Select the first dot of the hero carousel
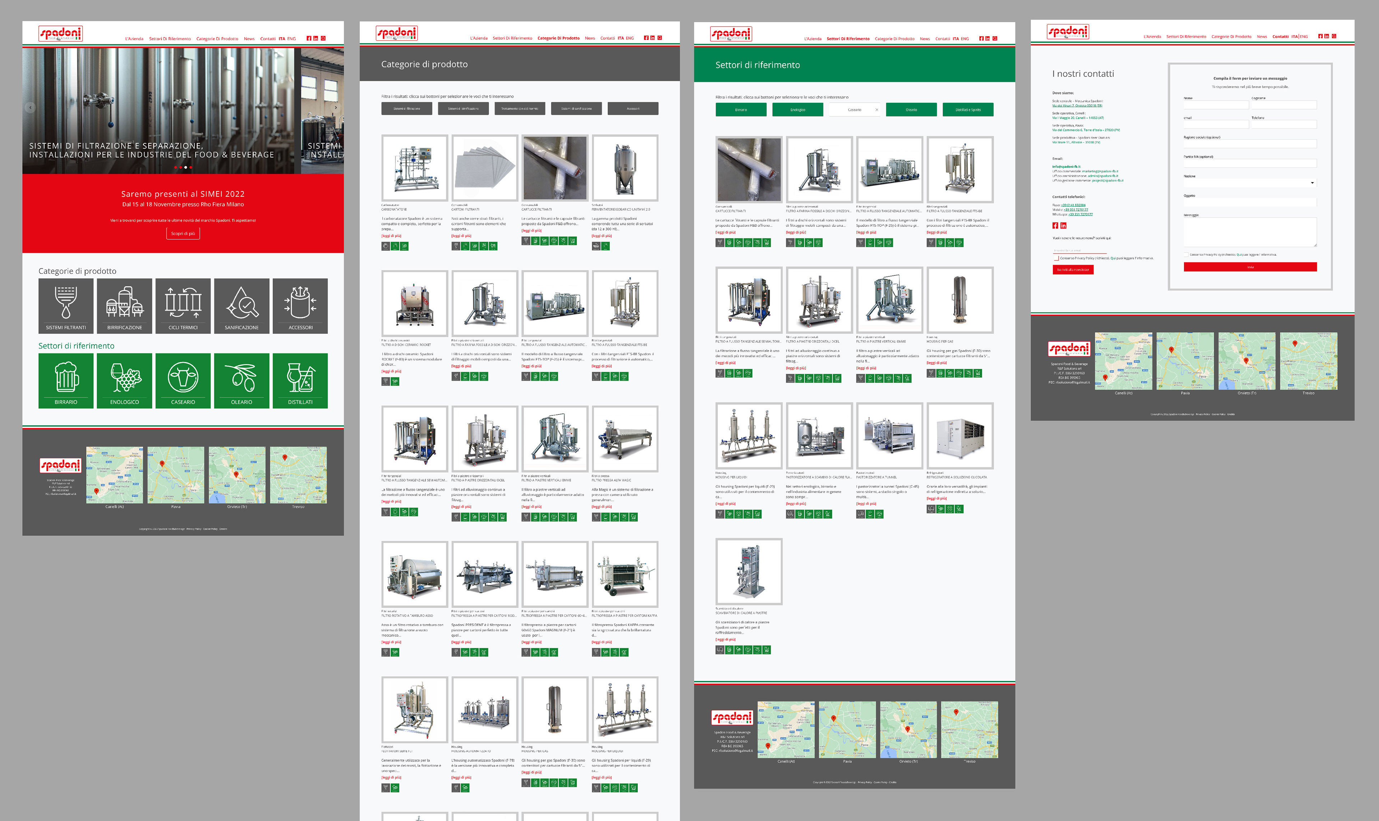The height and width of the screenshot is (821, 1379). coord(175,167)
